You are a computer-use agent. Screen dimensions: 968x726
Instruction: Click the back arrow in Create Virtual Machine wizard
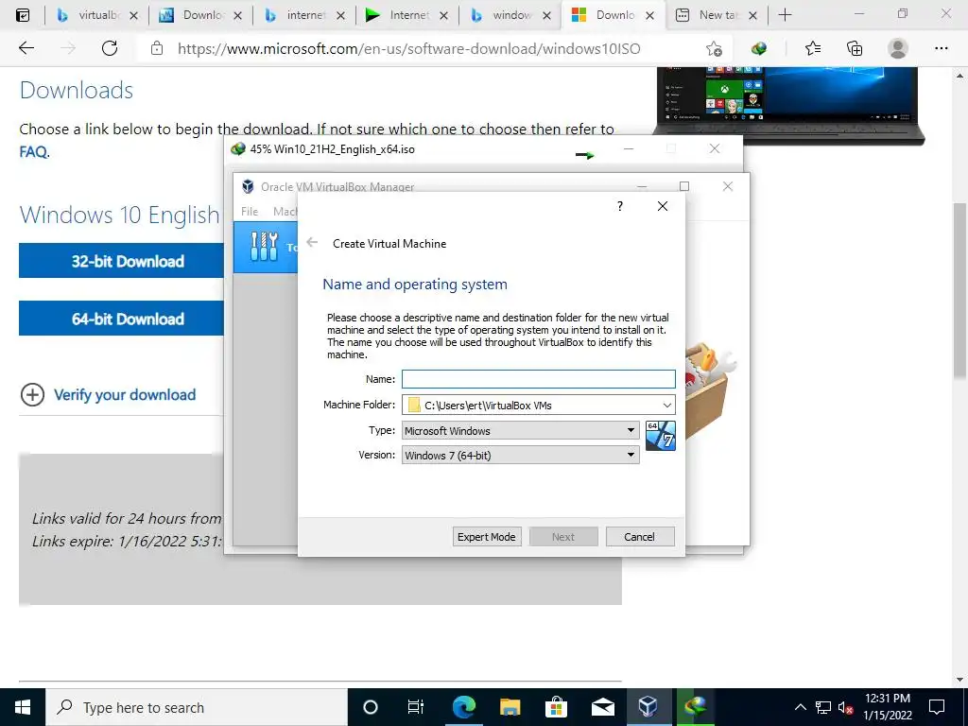point(312,243)
